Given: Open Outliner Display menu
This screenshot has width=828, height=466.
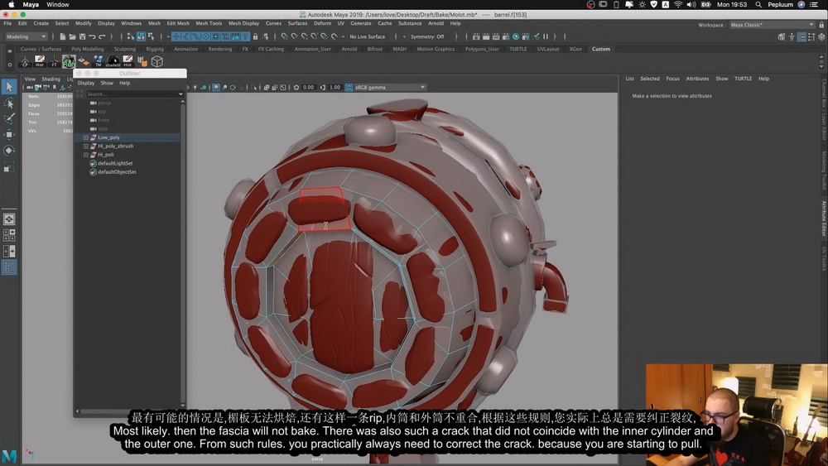Looking at the screenshot, I should [86, 83].
